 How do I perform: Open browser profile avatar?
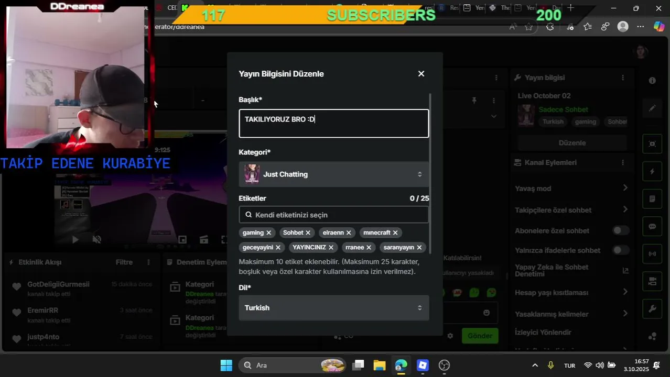(x=623, y=27)
